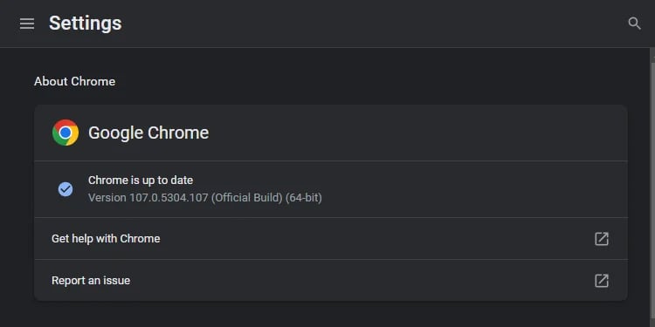
Task: Open external link icon beside Get help
Action: point(602,239)
